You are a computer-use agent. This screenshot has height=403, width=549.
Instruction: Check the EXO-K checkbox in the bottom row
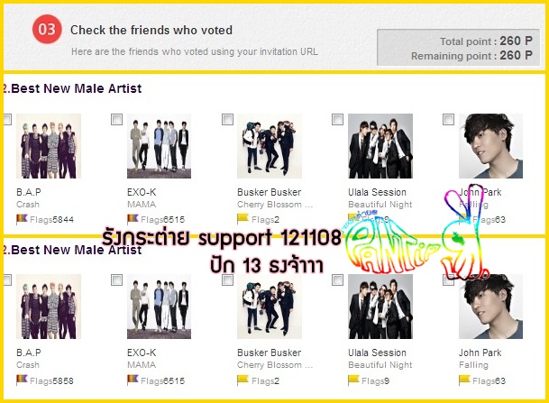coord(116,280)
